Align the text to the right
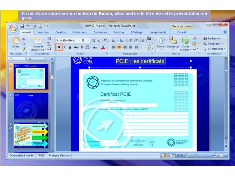Image resolution: width=235 pixels, height=176 pixels. pos(125,47)
